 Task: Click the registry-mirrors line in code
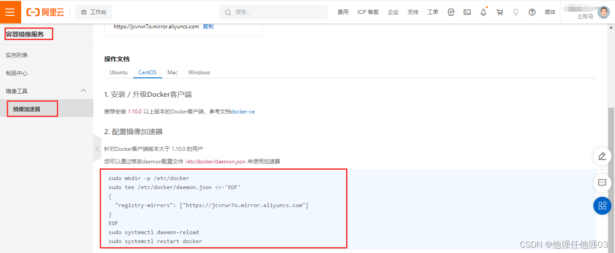click(x=212, y=205)
